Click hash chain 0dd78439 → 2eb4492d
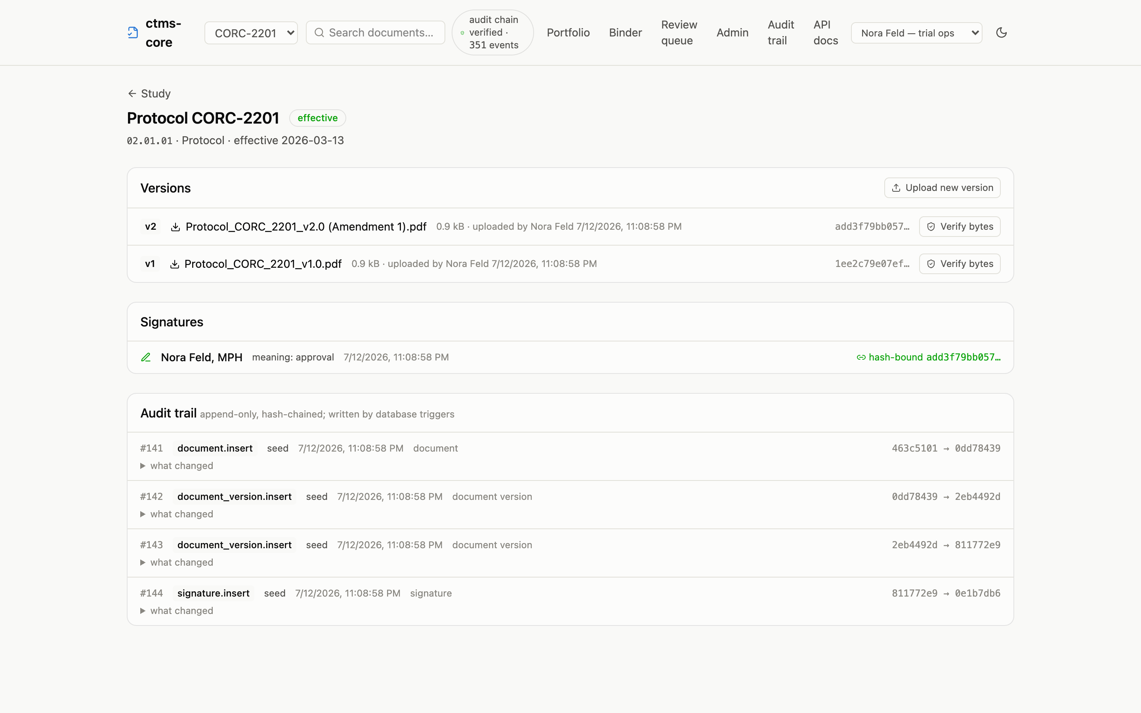The width and height of the screenshot is (1141, 713). (946, 497)
